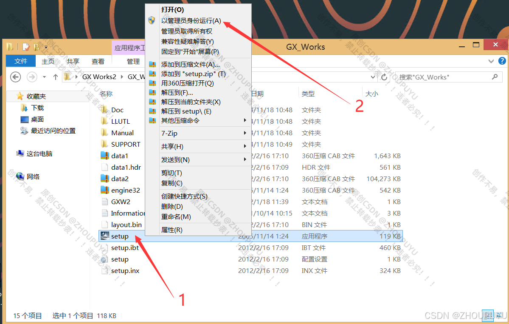This screenshot has height=324, width=509.
Task: Click the GXW2 text document icon
Action: (x=104, y=202)
